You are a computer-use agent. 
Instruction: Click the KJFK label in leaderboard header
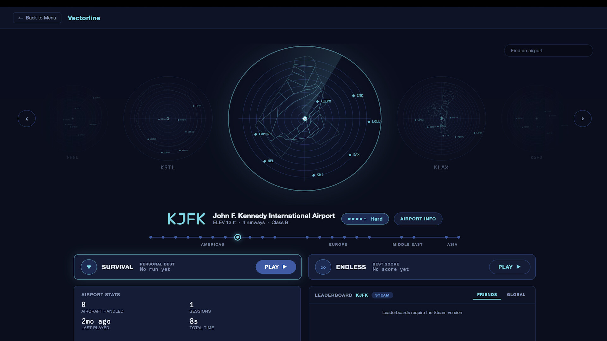tap(362, 295)
